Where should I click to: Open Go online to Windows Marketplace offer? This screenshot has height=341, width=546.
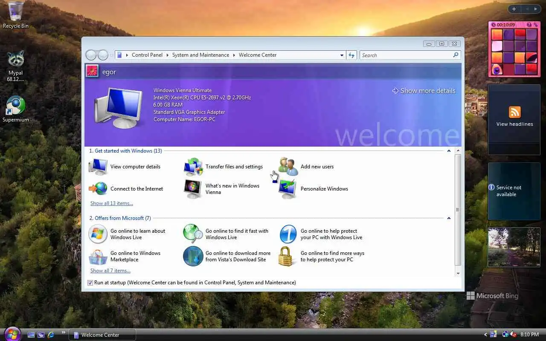(x=125, y=256)
